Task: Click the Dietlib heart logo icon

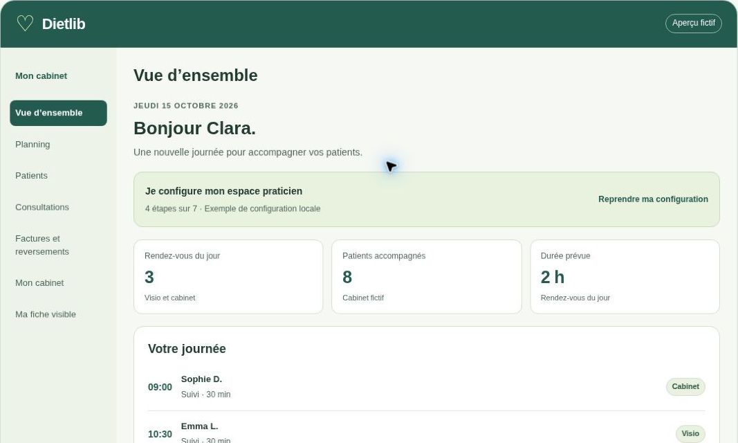Action: (25, 23)
